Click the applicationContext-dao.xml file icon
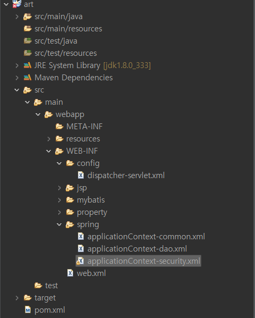255x318 pixels. (81, 249)
